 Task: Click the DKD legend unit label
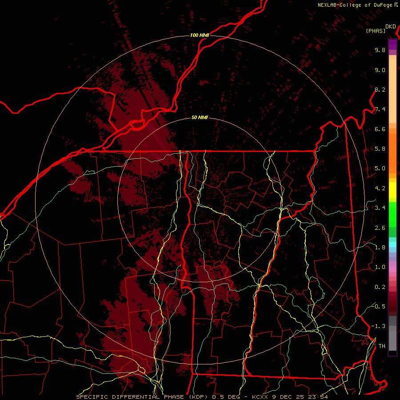pyautogui.click(x=391, y=27)
